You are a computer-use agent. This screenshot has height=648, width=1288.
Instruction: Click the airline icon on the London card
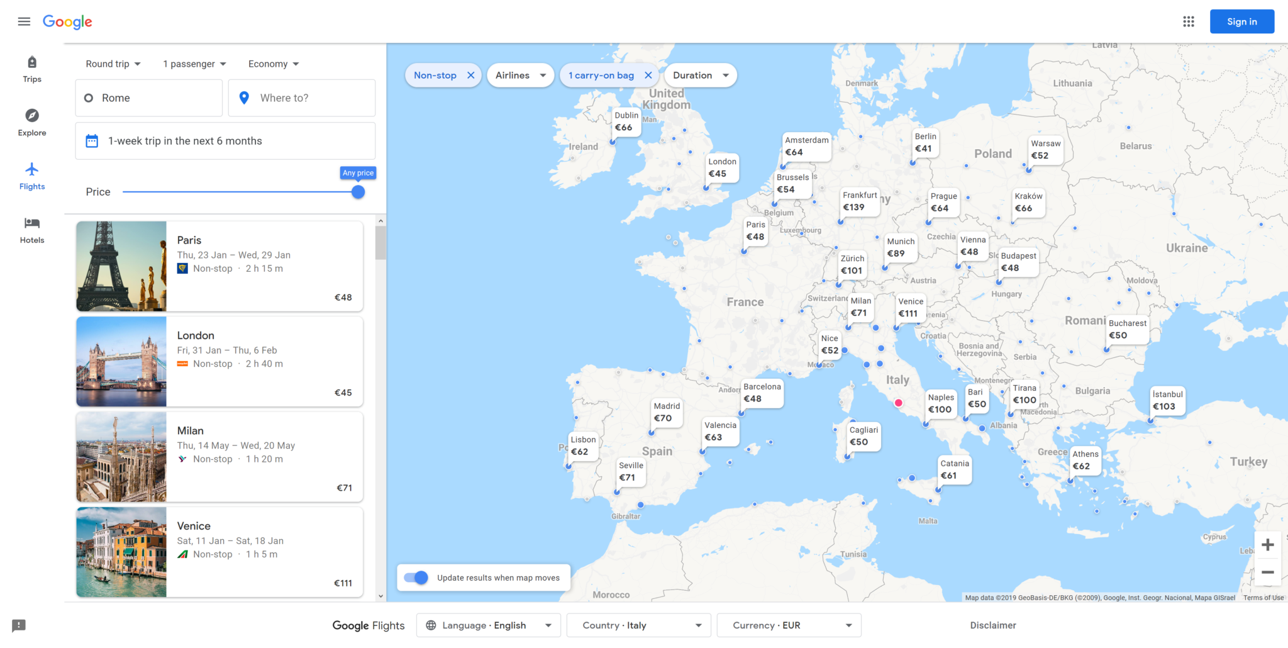182,364
